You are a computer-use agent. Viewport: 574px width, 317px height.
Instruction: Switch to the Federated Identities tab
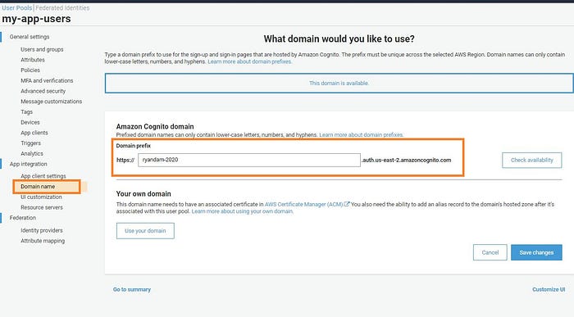coord(62,7)
